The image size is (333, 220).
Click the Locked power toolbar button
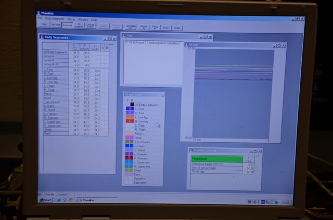pos(91,24)
